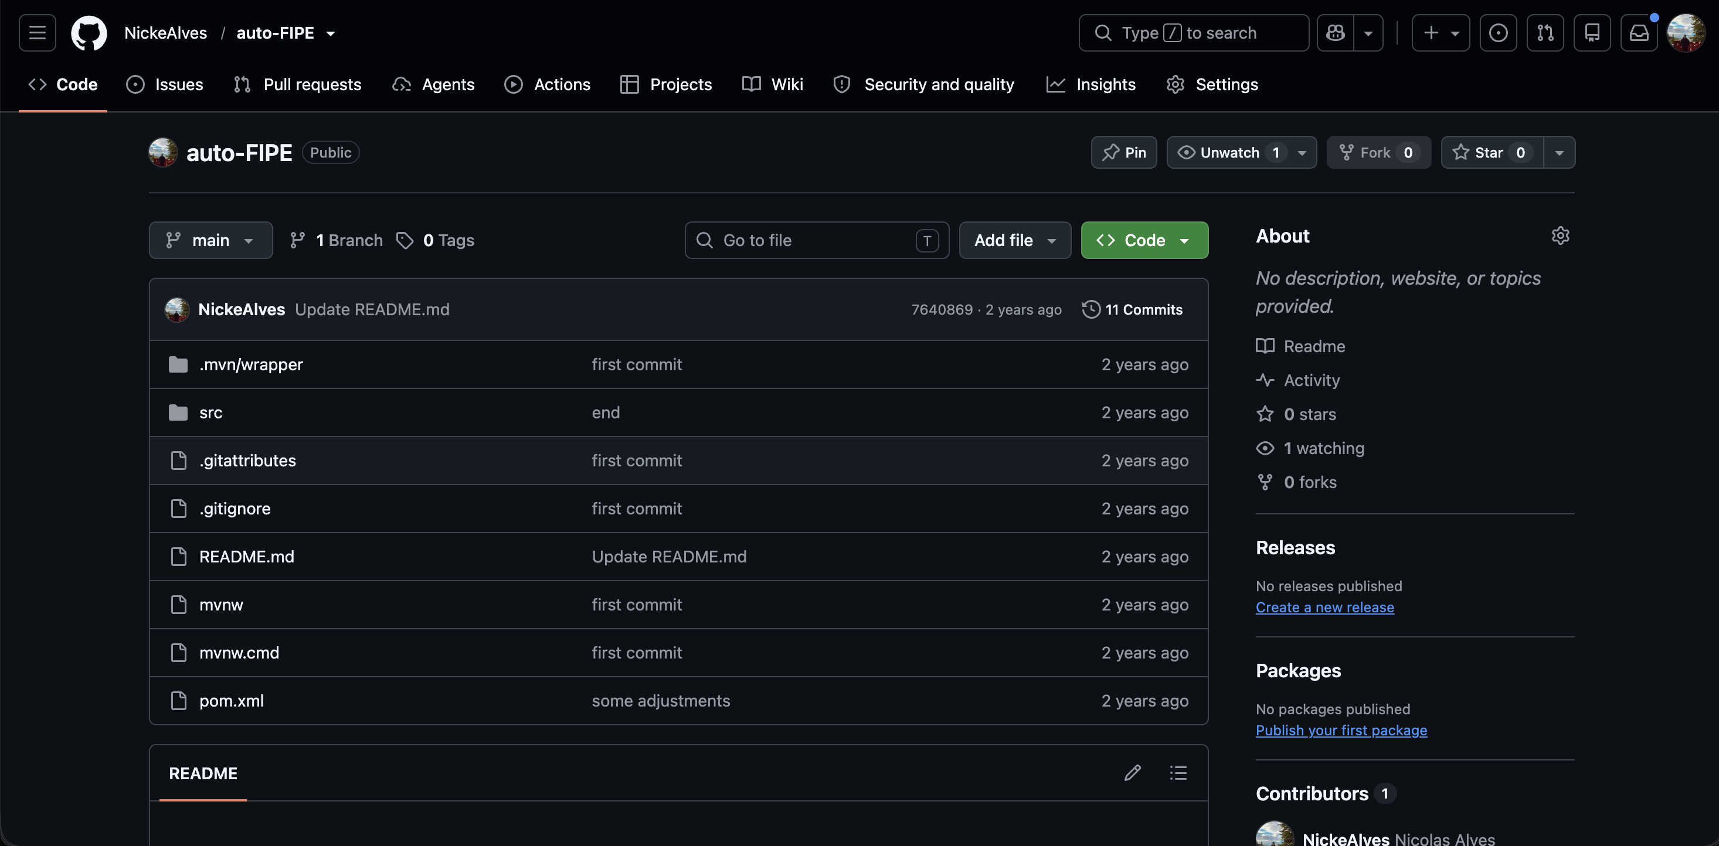Open commit 7640869 hash link

942,309
